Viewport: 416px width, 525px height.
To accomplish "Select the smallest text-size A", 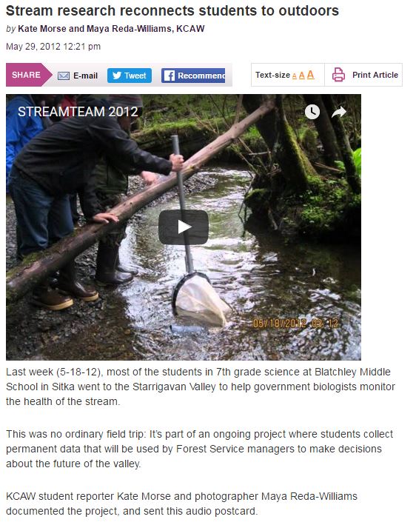I will tap(295, 76).
